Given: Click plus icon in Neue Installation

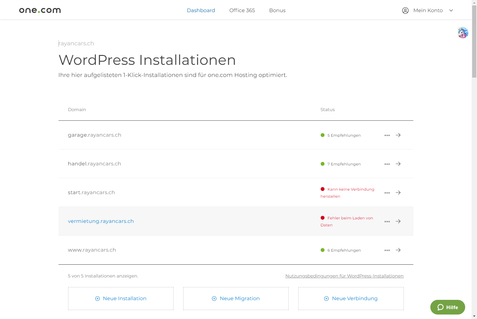Looking at the screenshot, I should tap(98, 299).
